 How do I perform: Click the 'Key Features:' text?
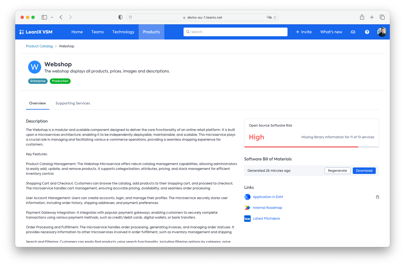pos(37,154)
